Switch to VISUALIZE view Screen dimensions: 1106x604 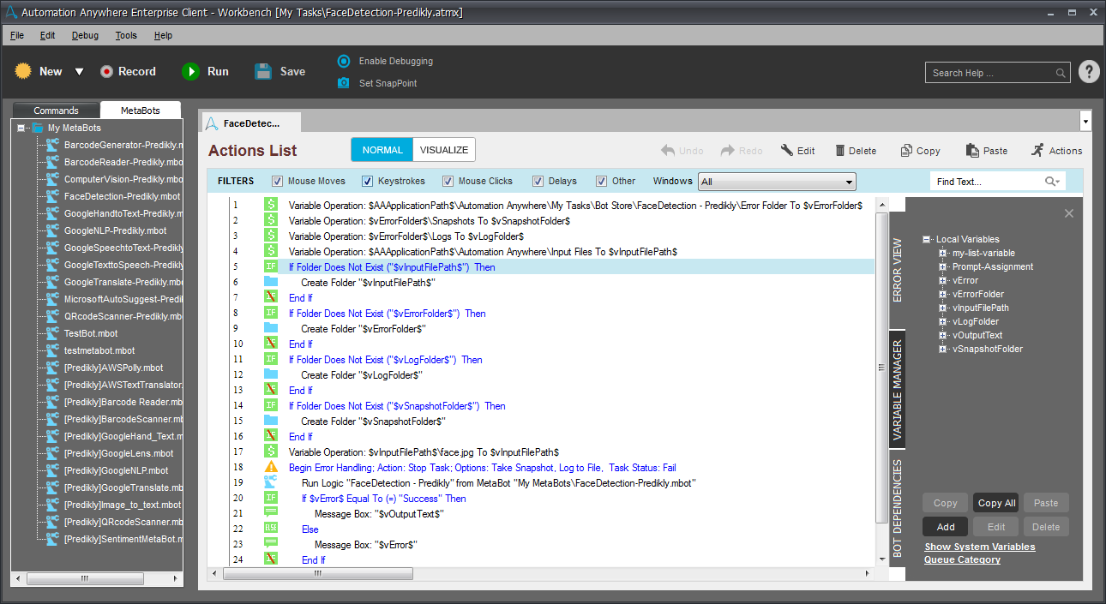444,150
